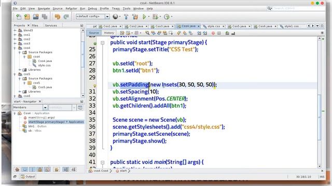Image resolution: width=332 pixels, height=186 pixels.
Task: Switch to the Services panel tab
Action: tap(51, 25)
